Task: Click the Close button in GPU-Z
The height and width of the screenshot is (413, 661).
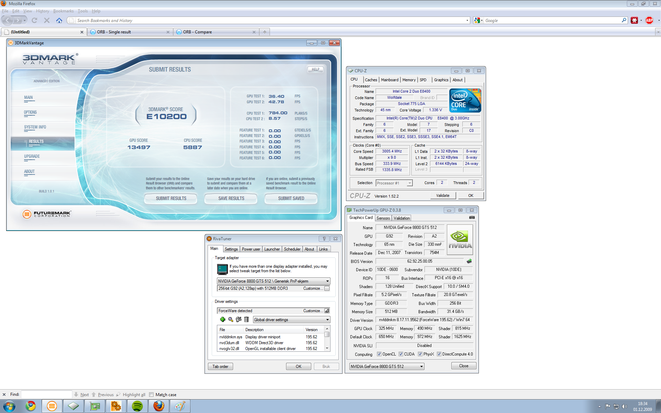Action: pos(464,366)
